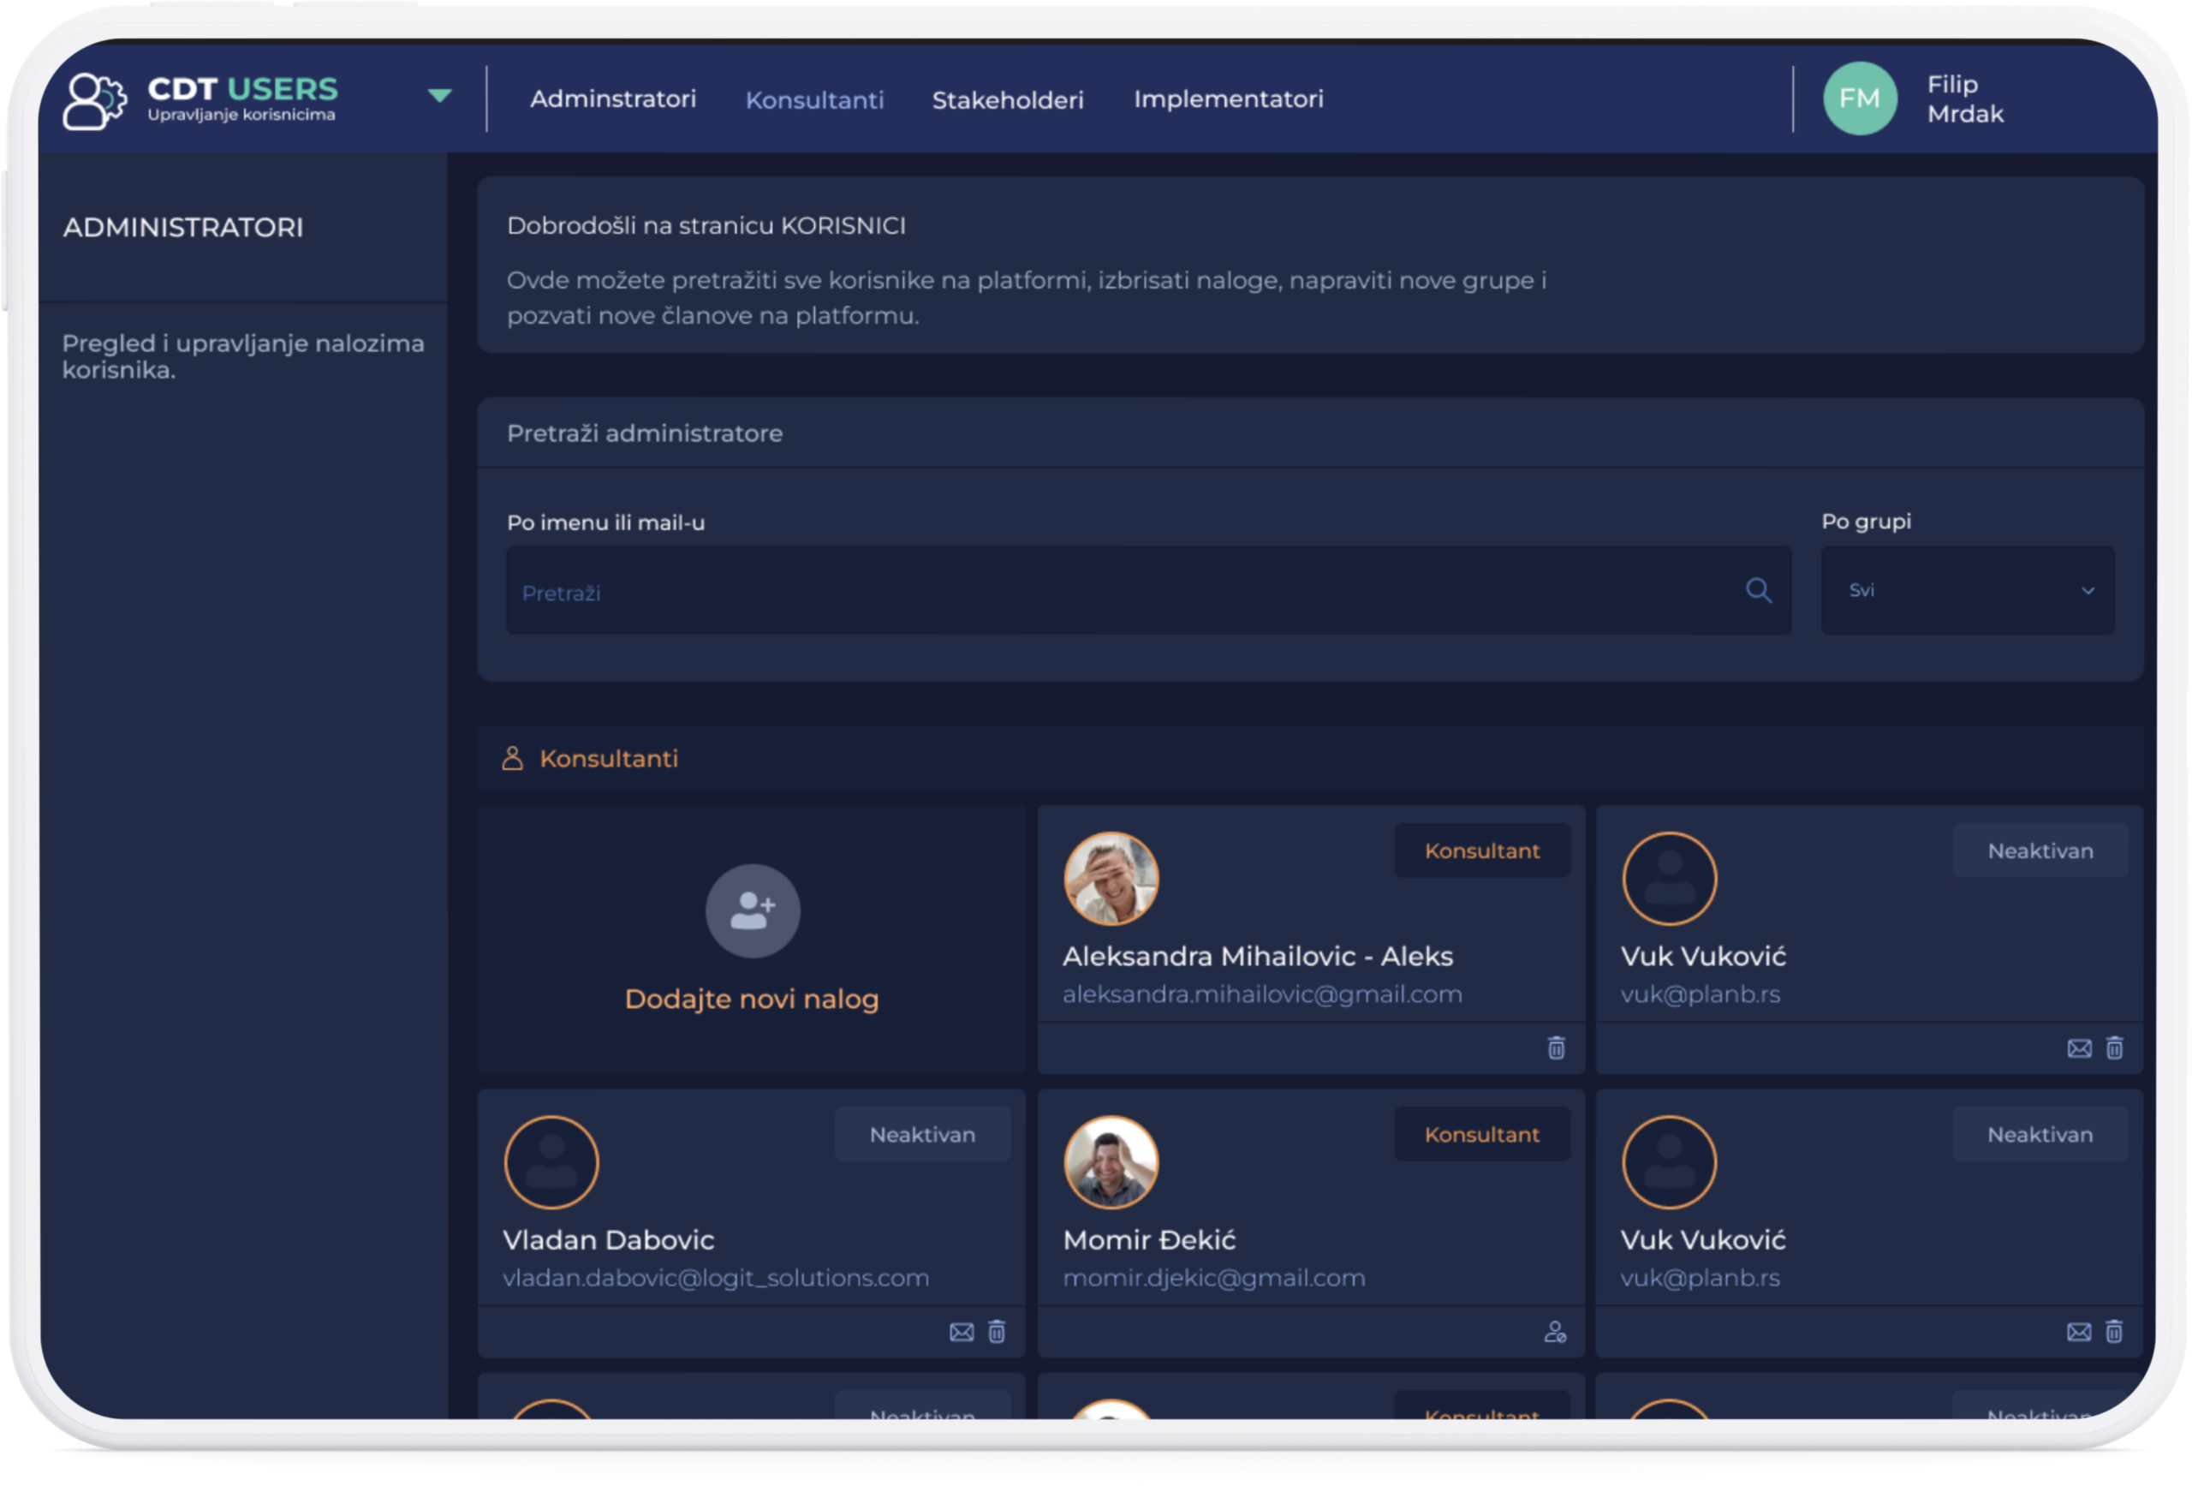The height and width of the screenshot is (1486, 2192).
Task: Expand the CDT USERS app switcher arrow
Action: tap(439, 95)
